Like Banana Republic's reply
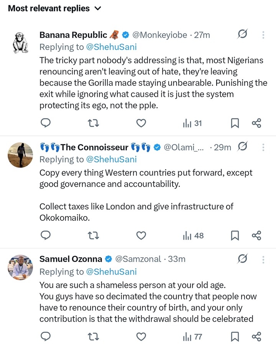 pos(141,123)
